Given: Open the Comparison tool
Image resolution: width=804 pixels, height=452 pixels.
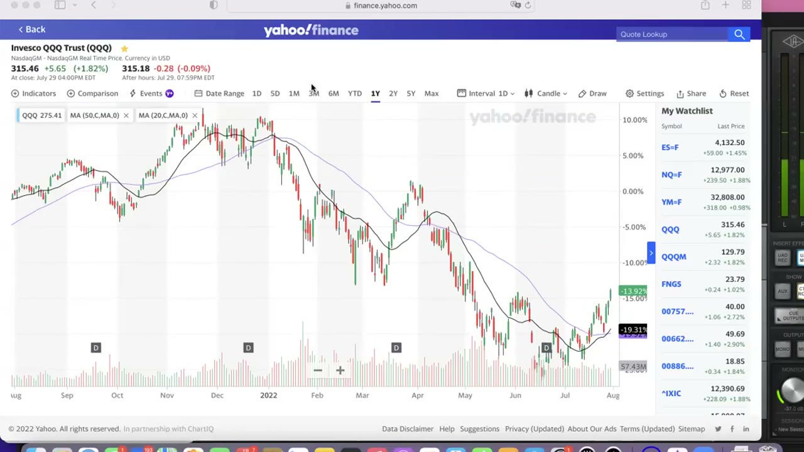Looking at the screenshot, I should click(92, 94).
